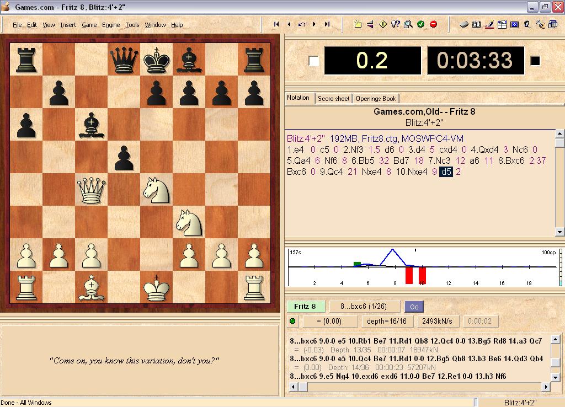Viewport: 565px width, 407px height.
Task: Click the 0:00:02 engine time field
Action: 480,321
